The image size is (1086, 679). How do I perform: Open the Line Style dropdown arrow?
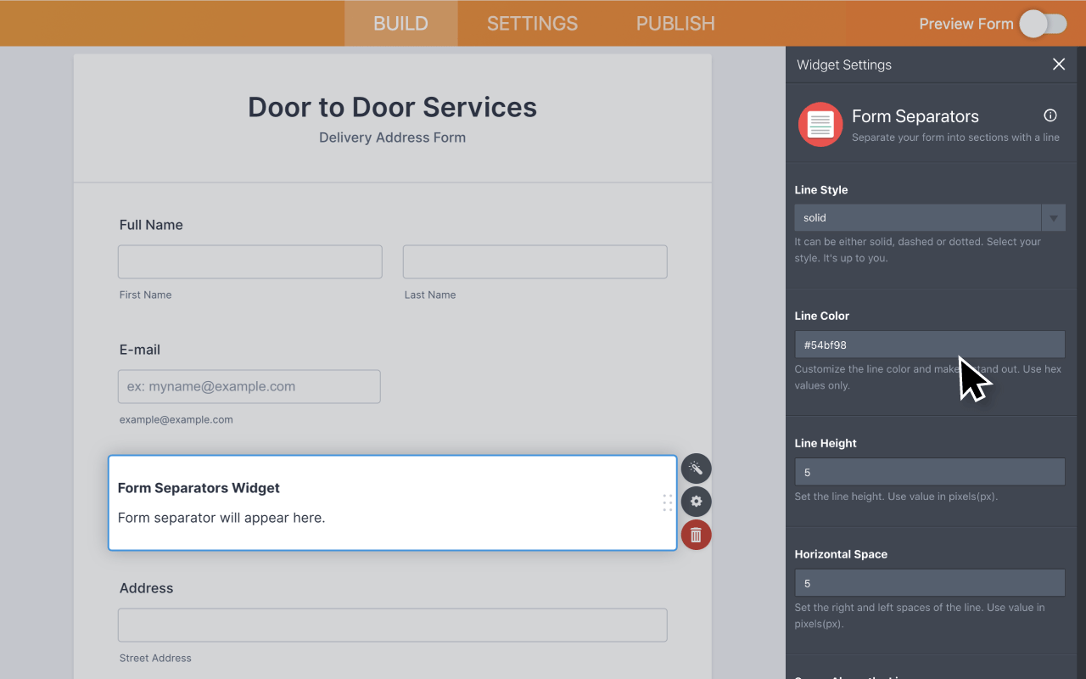pyautogui.click(x=1053, y=217)
